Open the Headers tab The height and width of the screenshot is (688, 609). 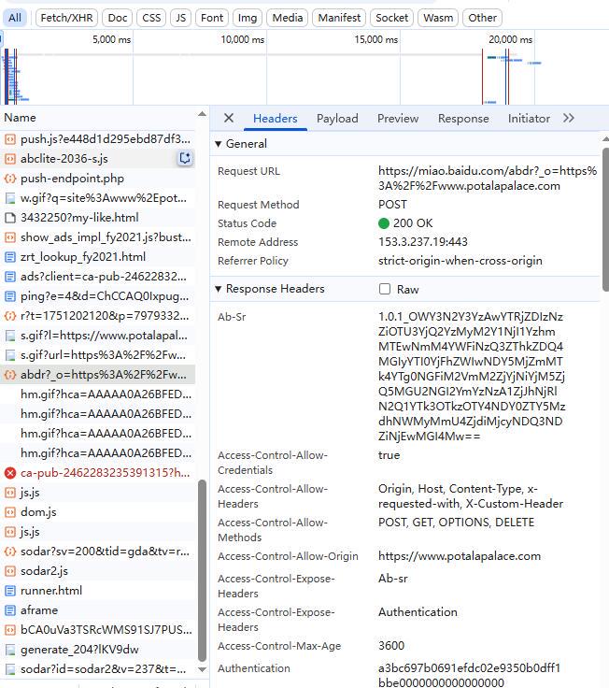click(276, 119)
